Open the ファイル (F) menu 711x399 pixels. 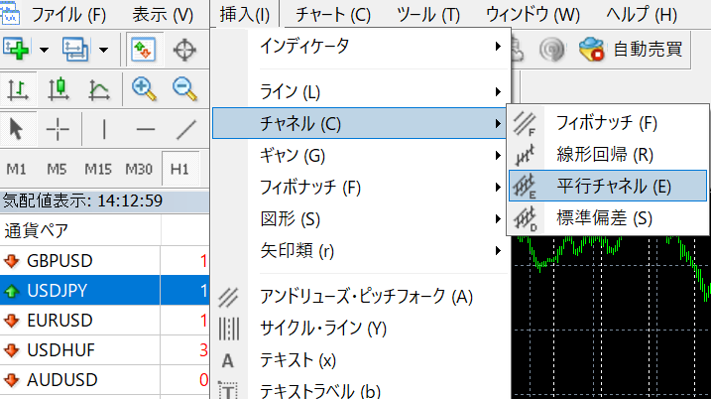(68, 15)
